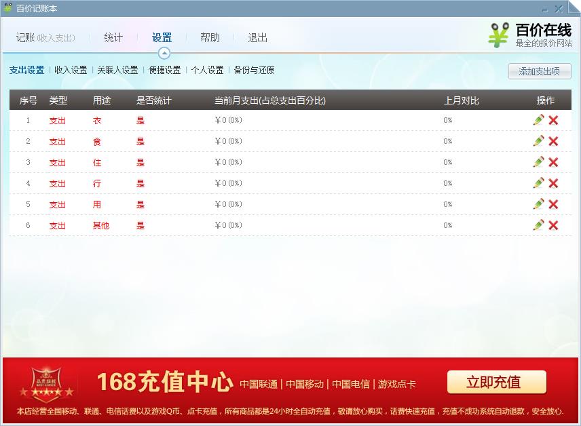This screenshot has height=426, width=581.
Task: Select the 退出 menu item
Action: [257, 38]
